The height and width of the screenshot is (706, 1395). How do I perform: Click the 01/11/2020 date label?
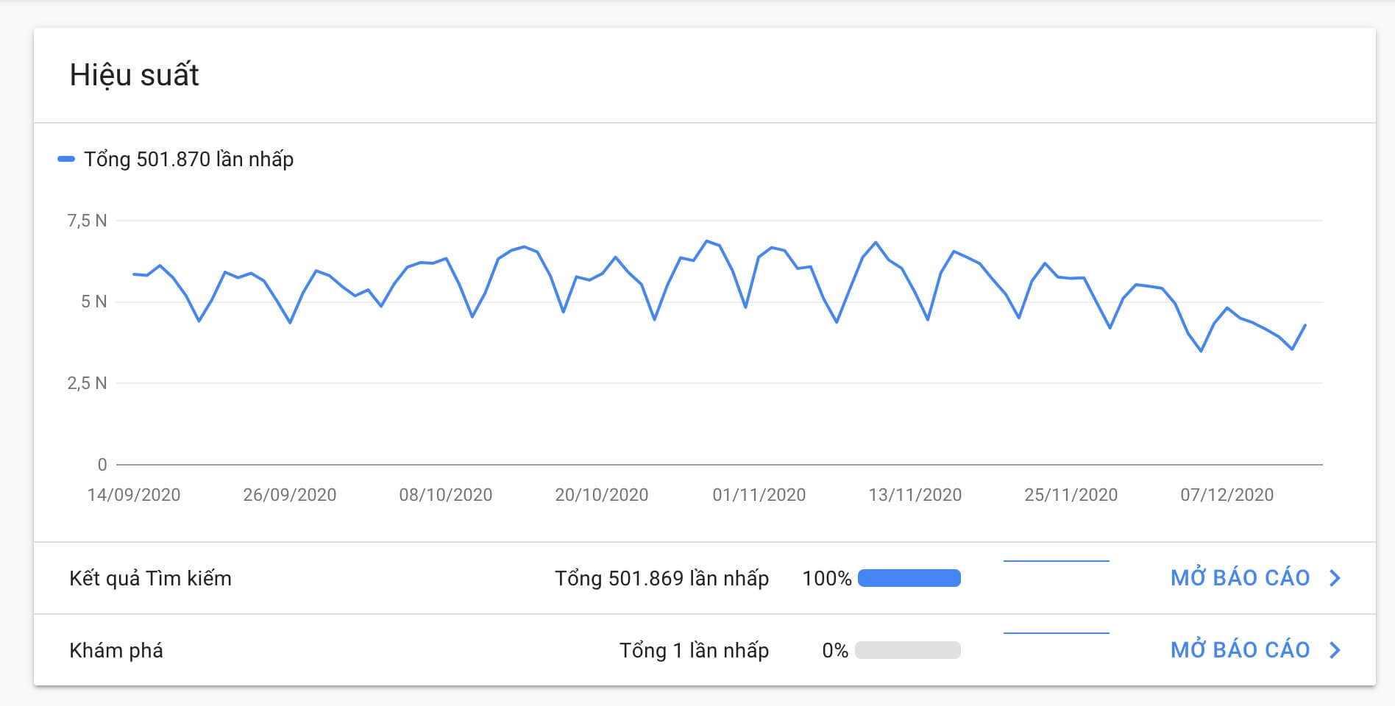point(759,495)
